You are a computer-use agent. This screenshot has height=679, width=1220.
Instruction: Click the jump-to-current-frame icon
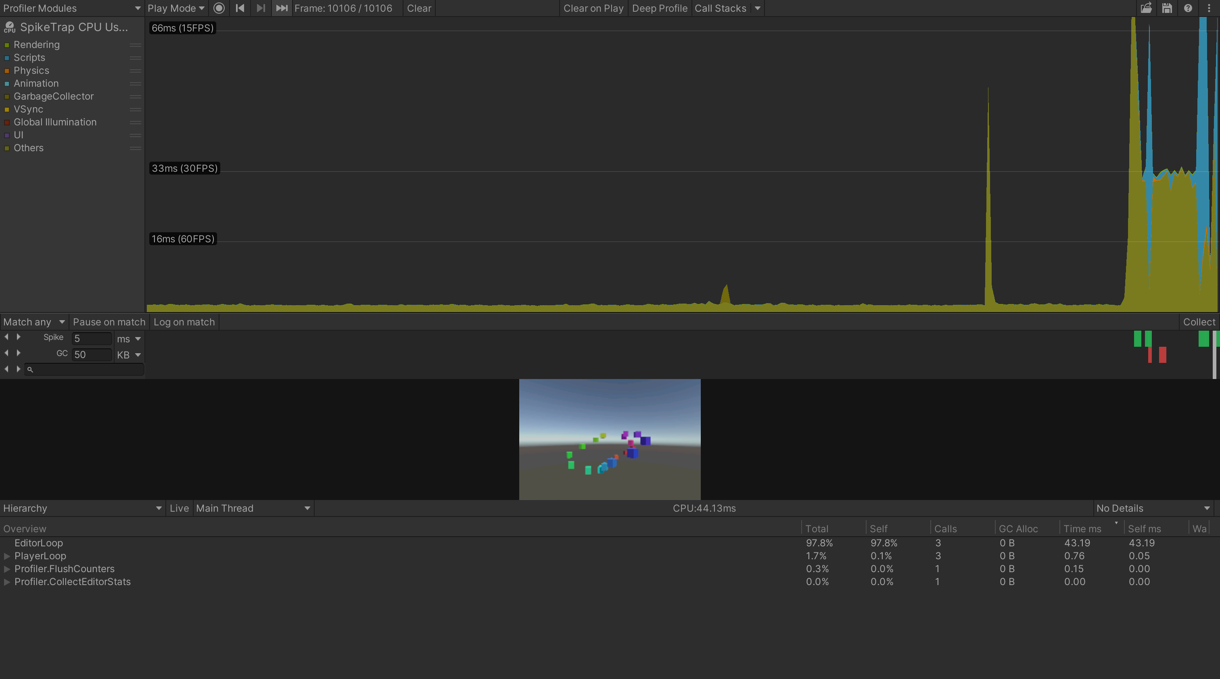point(281,8)
